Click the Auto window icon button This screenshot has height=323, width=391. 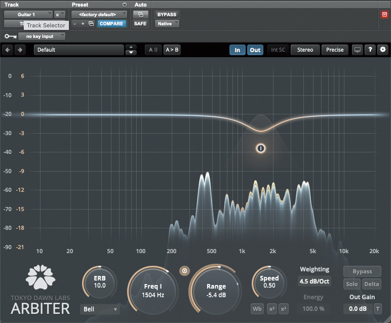pyautogui.click(x=141, y=15)
